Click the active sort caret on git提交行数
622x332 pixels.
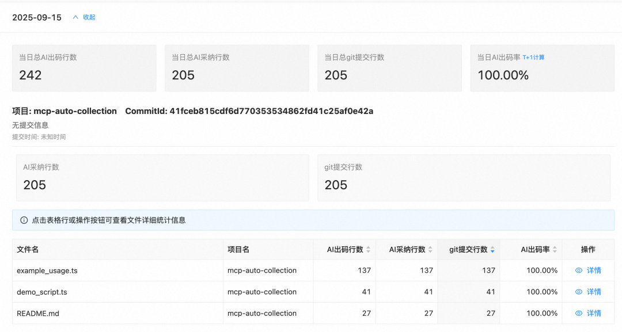(492, 249)
